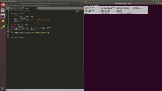
Task: Click Activities in the top bar
Action: pyautogui.click(x=4, y=1)
